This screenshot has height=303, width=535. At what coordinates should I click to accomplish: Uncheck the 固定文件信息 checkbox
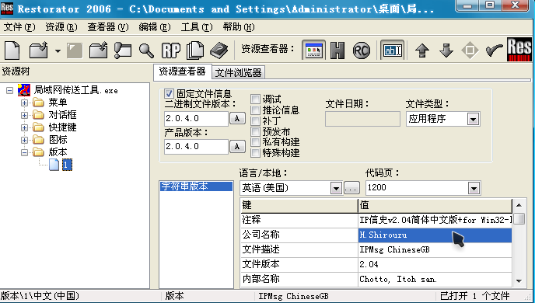coord(169,93)
